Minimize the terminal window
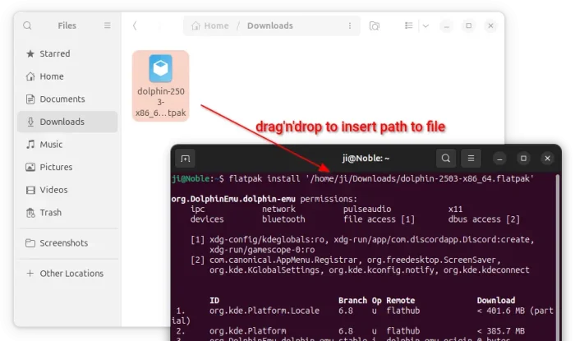Image resolution: width=575 pixels, height=341 pixels. [499, 159]
